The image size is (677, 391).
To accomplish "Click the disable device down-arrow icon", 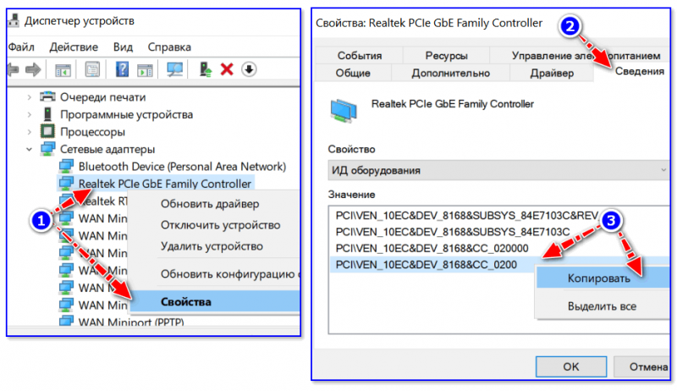I will [249, 69].
